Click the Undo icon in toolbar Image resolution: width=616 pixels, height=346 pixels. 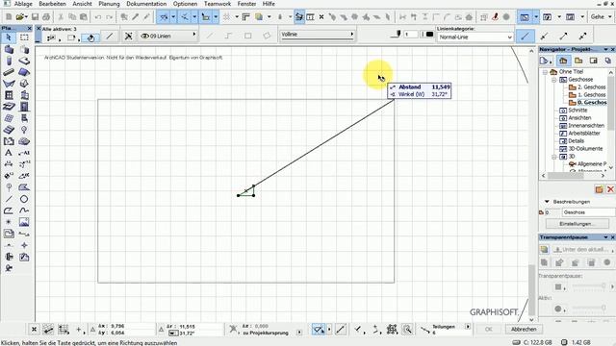tap(98, 17)
